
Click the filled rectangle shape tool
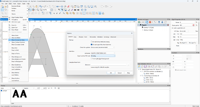[75, 10]
